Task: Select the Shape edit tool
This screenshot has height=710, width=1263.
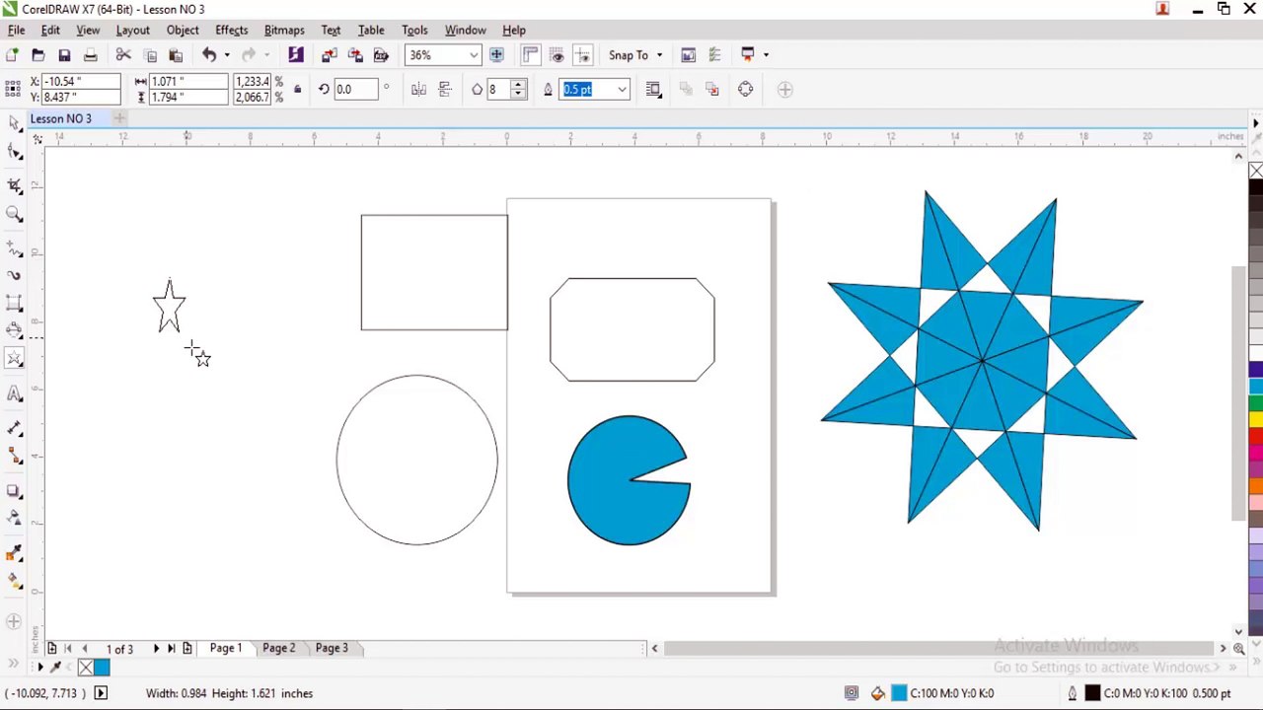Action: pyautogui.click(x=14, y=152)
